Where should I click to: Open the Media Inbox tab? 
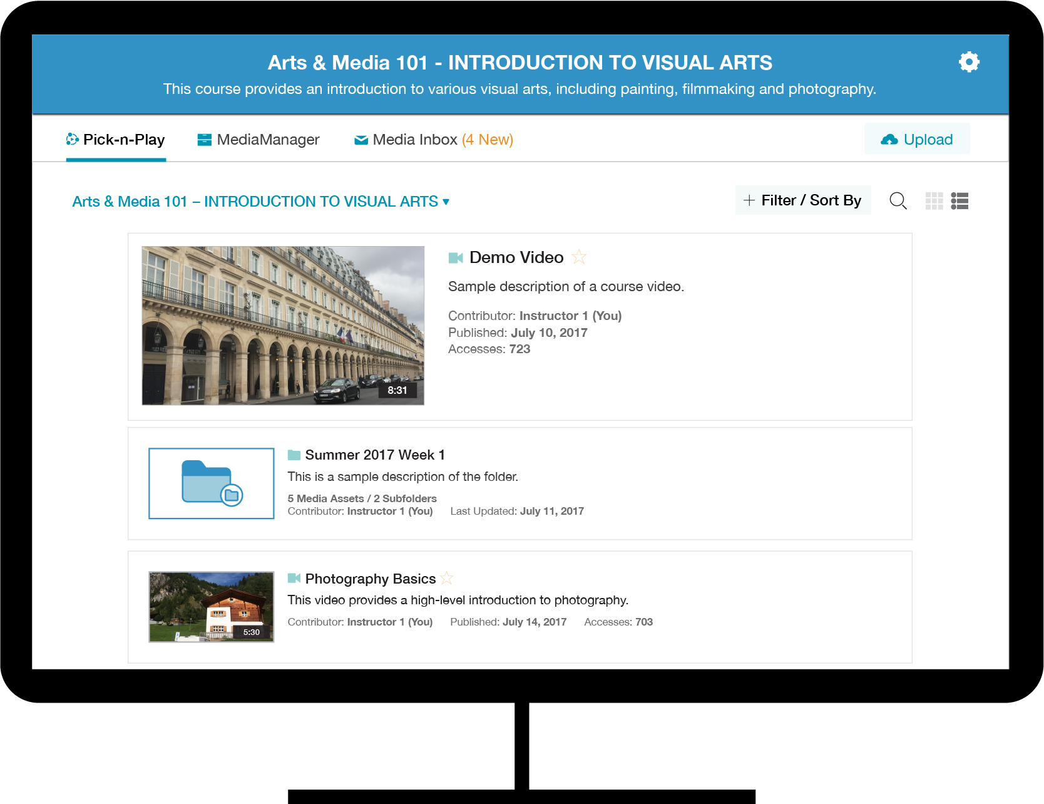[x=434, y=140]
